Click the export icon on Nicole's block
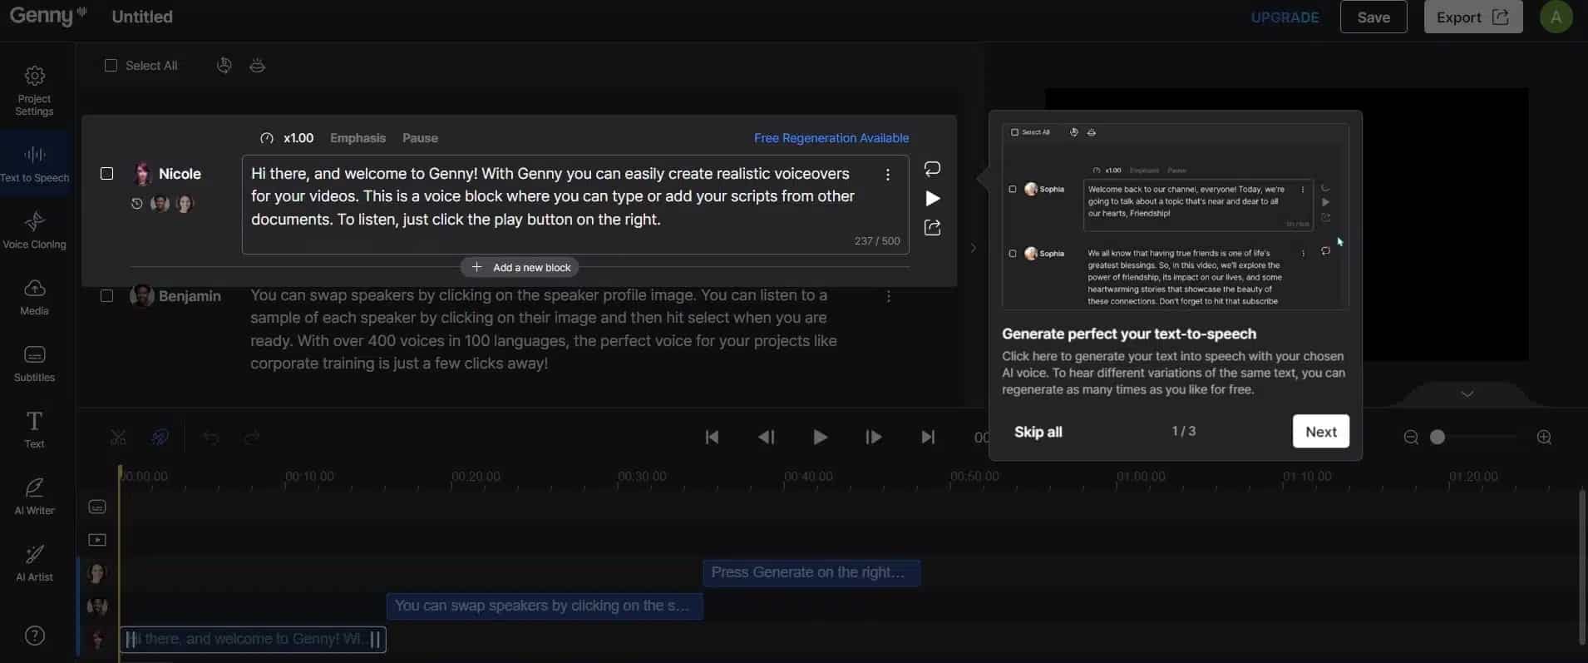1588x663 pixels. coord(932,227)
